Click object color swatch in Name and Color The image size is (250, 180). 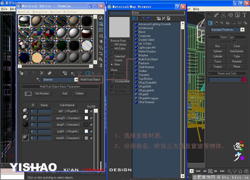pyautogui.click(x=244, y=79)
